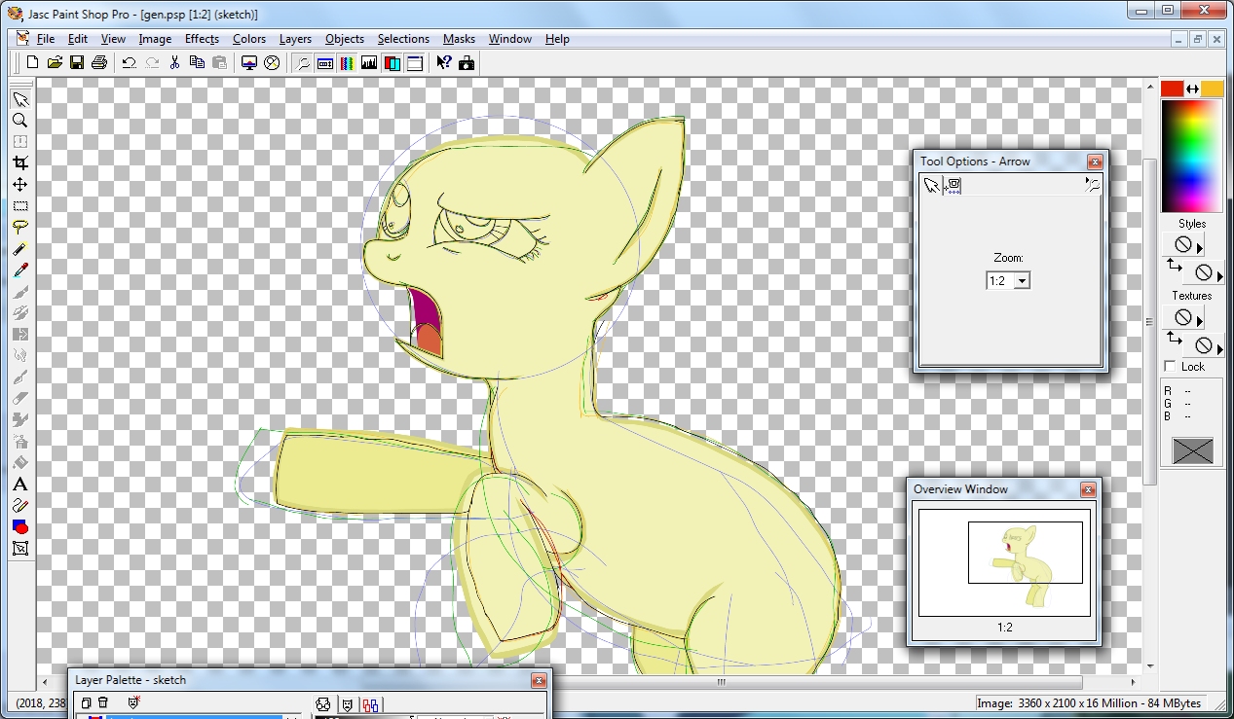Pick the Text tool in the tool palette
The width and height of the screenshot is (1234, 719).
(19, 485)
